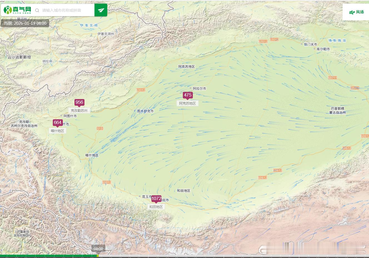Select the 阿克苏地区 label under marker 475

pos(188,103)
